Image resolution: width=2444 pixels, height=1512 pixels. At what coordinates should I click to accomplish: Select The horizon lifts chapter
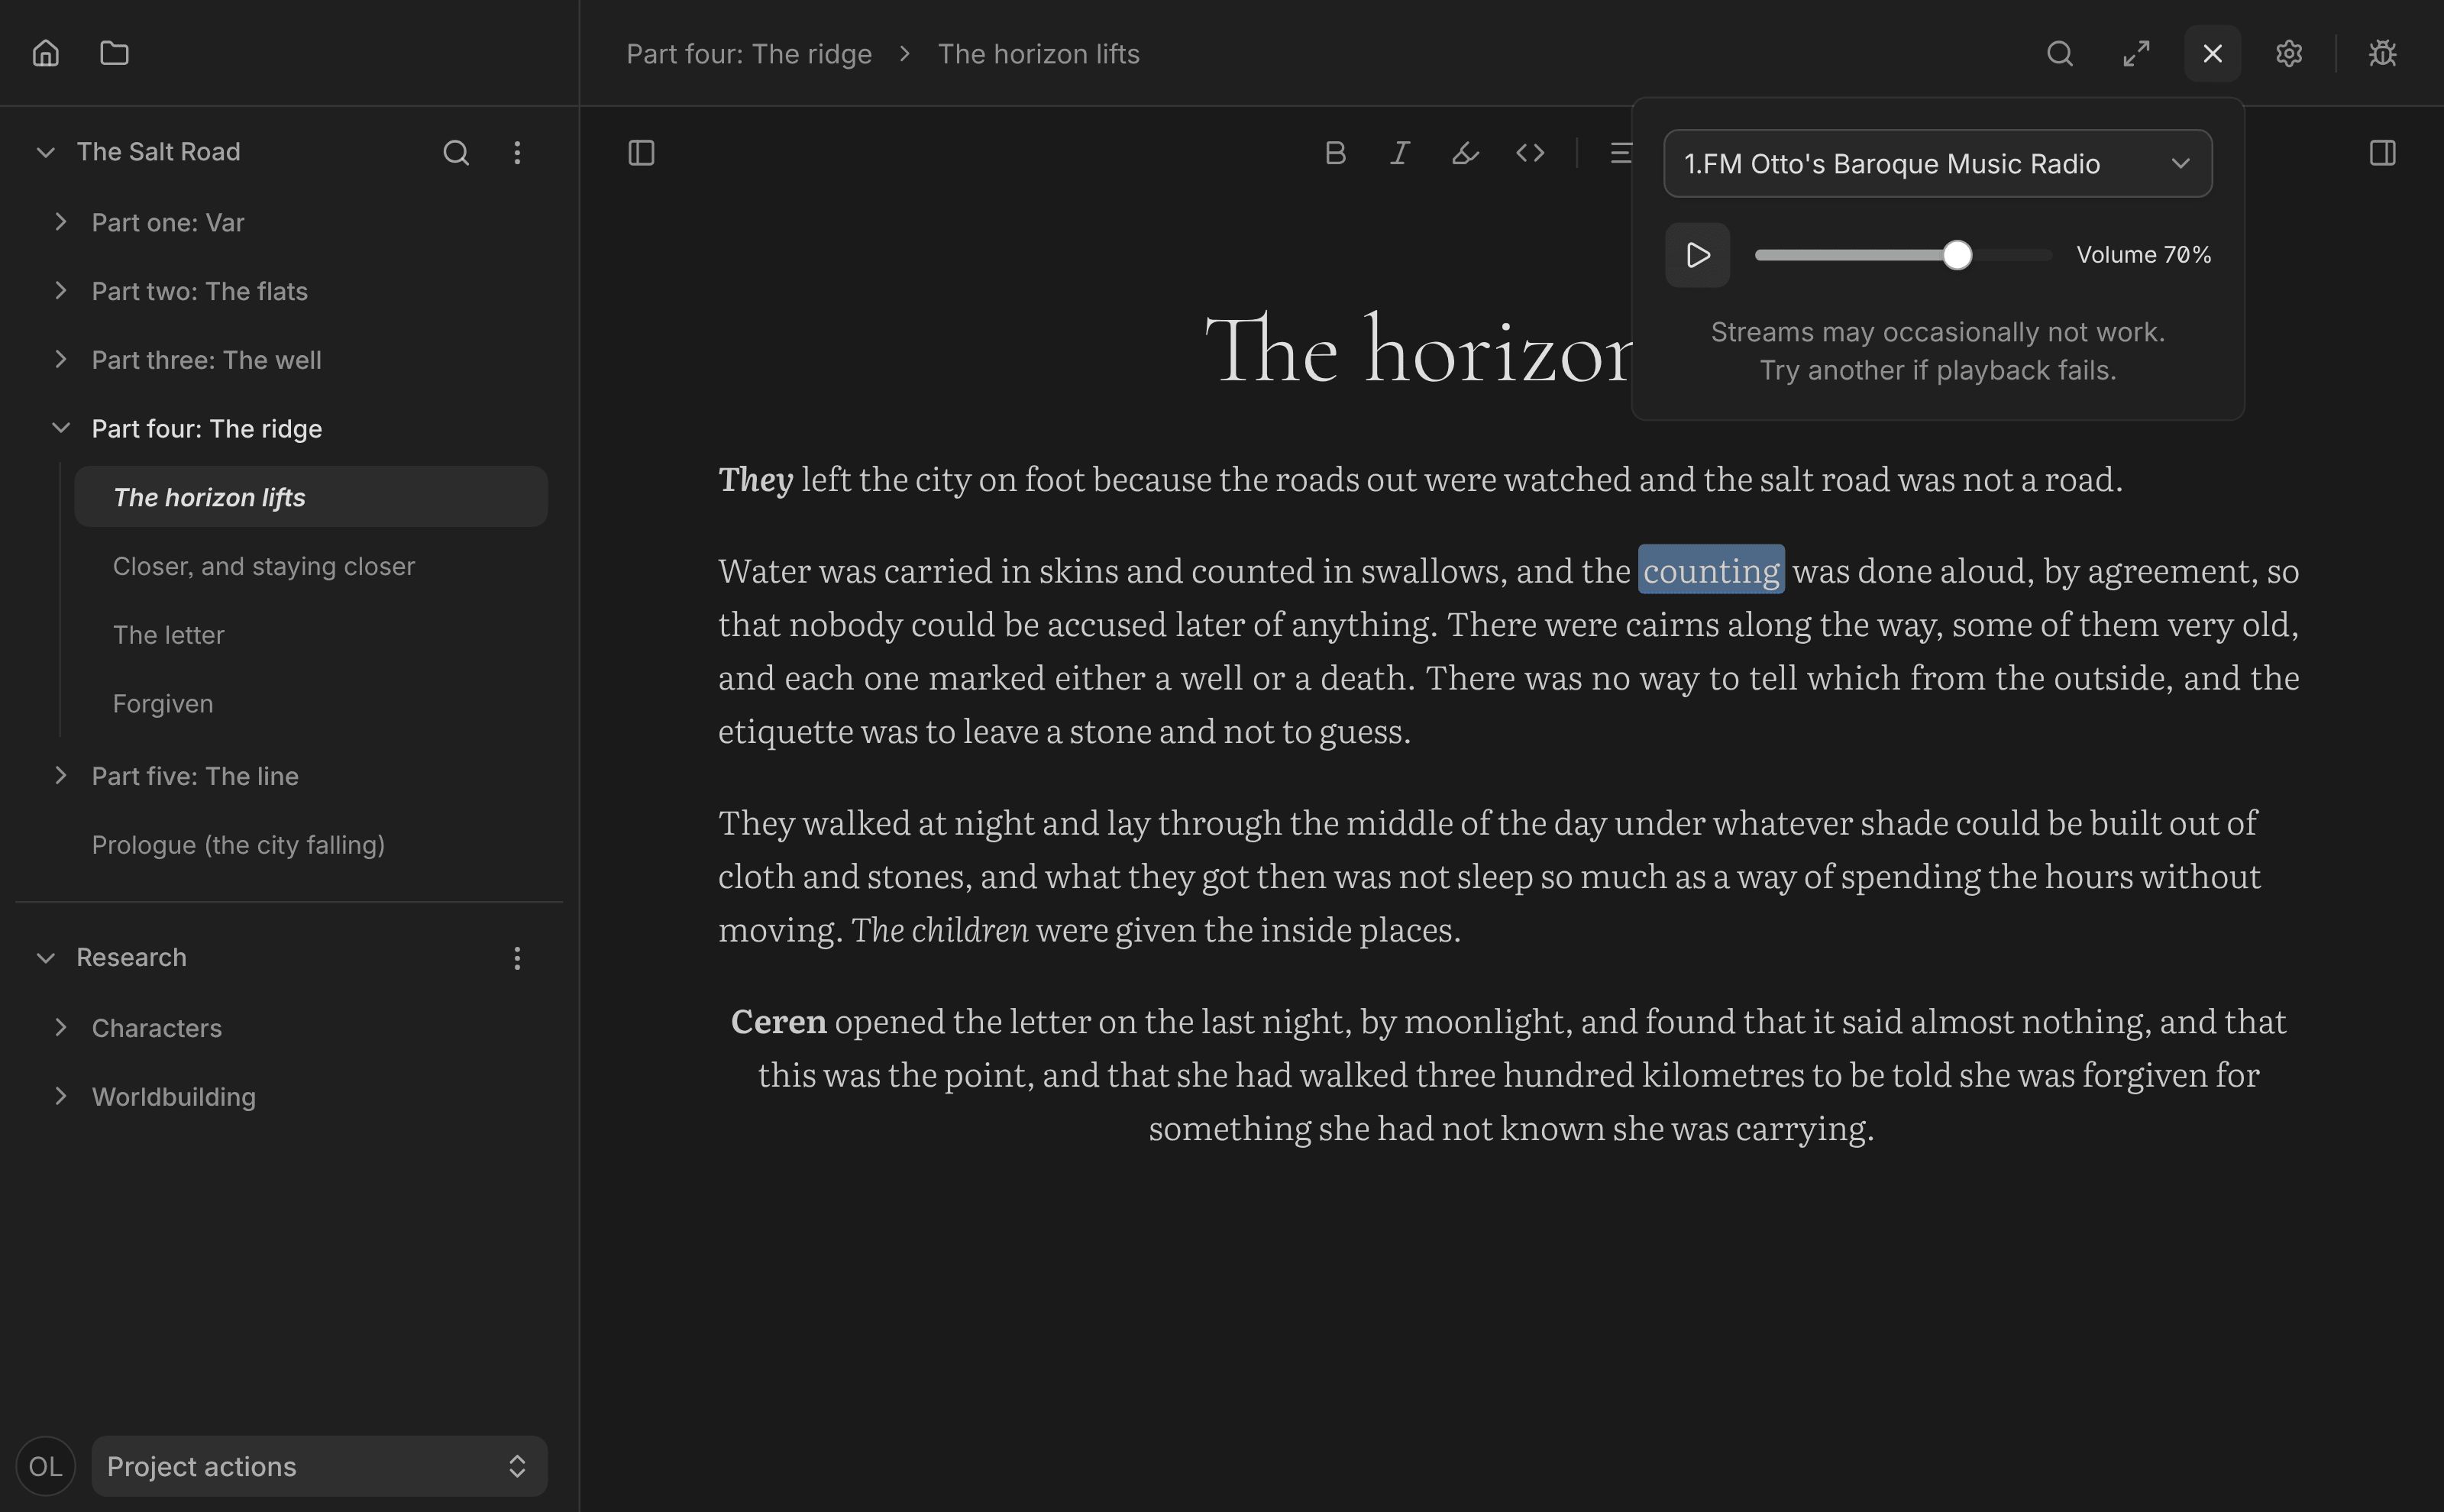311,497
